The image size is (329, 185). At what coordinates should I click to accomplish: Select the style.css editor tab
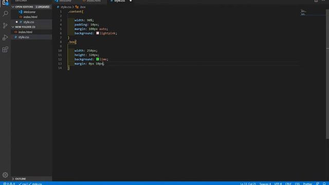point(120,1)
